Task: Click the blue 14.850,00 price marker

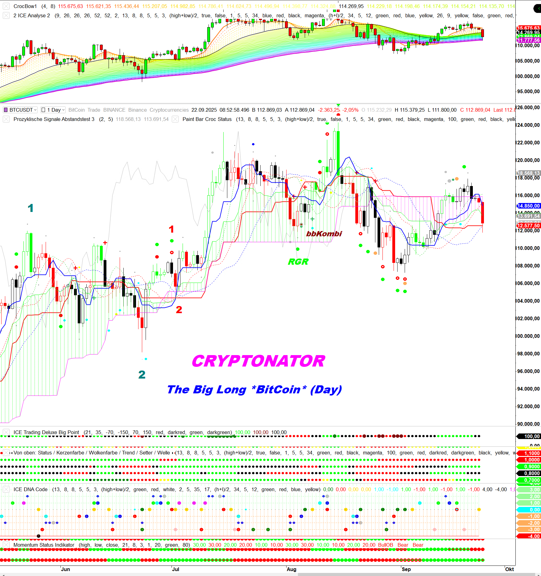Action: click(x=528, y=206)
